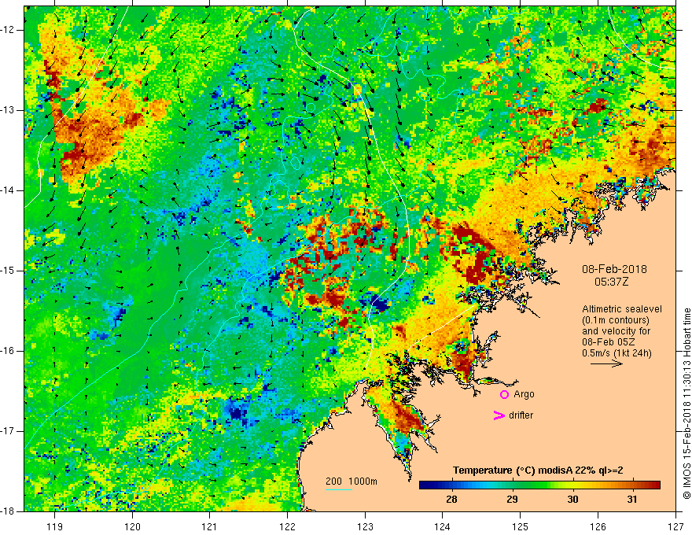Image resolution: width=692 pixels, height=535 pixels.
Task: Click the 08-Feb-2018 date label
Action: point(614,269)
